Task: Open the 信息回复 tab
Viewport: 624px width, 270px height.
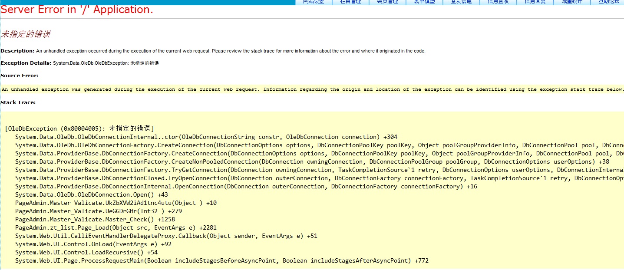Action: point(535,2)
